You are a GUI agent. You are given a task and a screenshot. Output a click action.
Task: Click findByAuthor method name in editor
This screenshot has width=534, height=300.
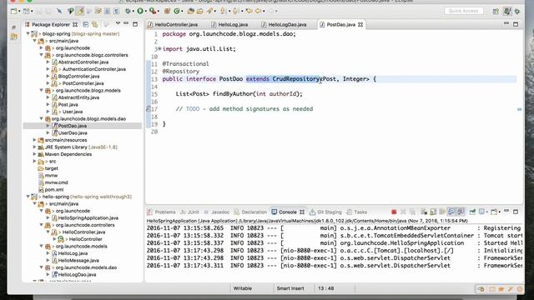(233, 93)
